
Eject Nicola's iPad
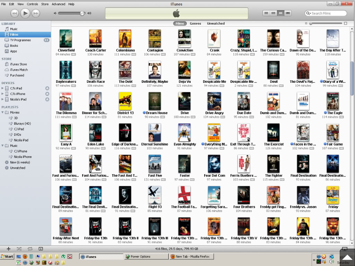[x=47, y=99]
